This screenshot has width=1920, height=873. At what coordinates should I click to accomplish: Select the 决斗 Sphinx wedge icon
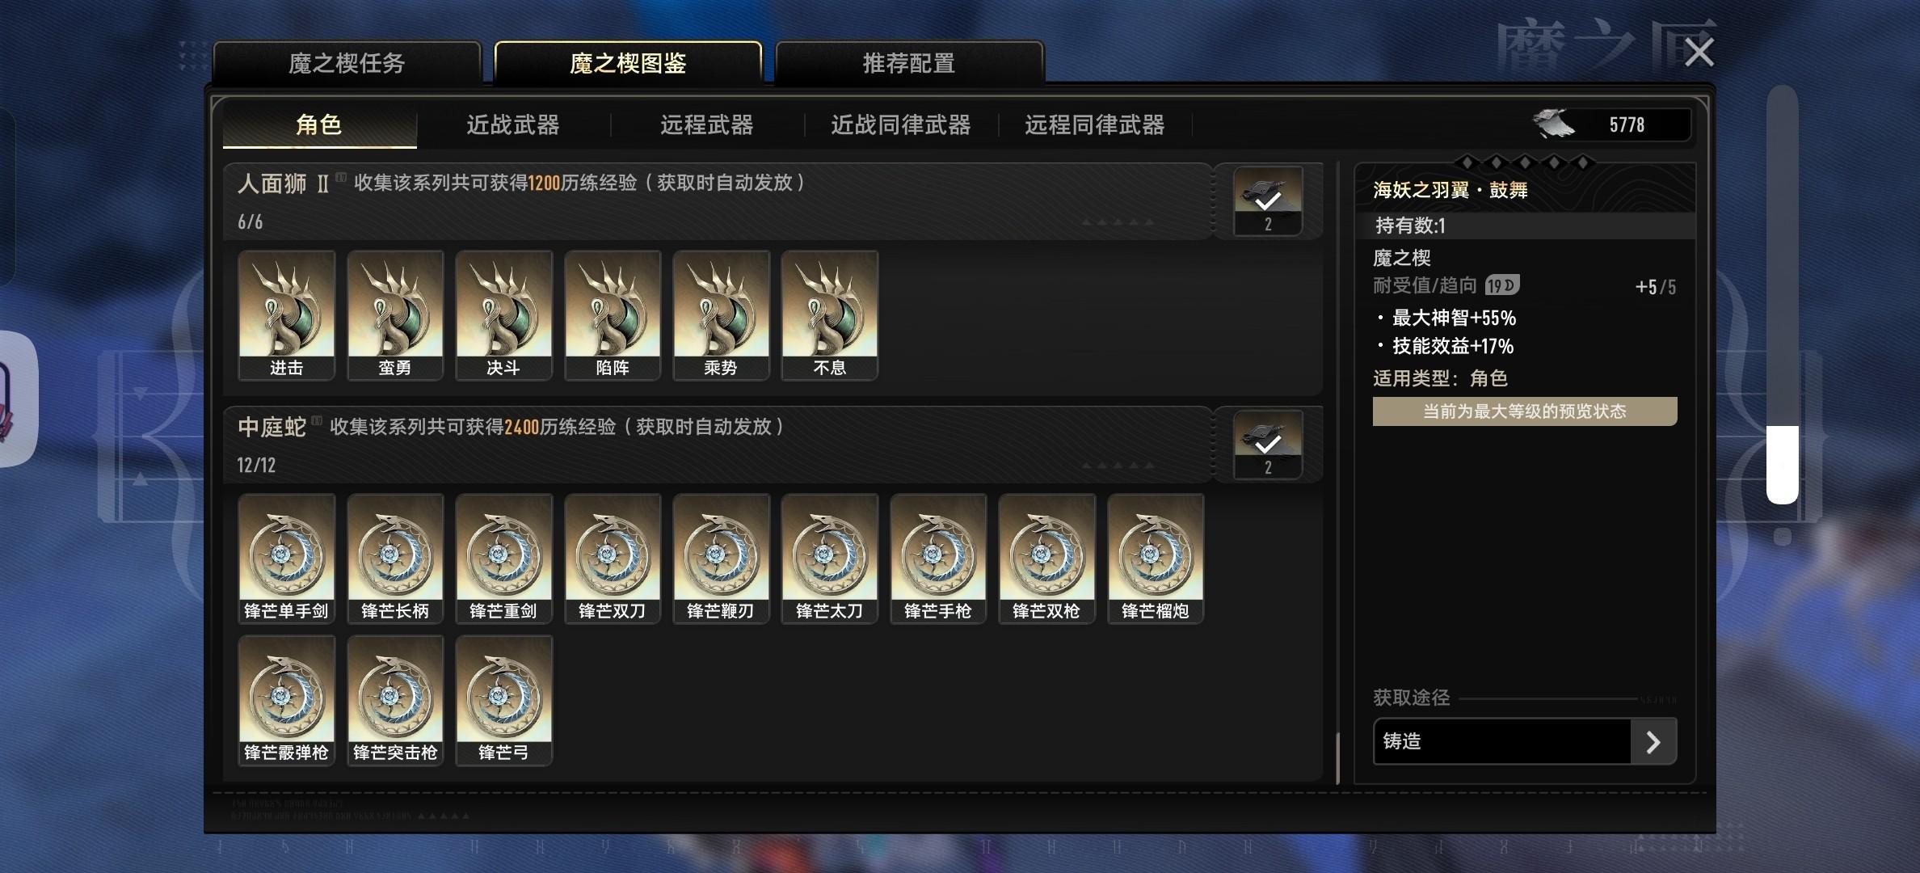tap(503, 315)
